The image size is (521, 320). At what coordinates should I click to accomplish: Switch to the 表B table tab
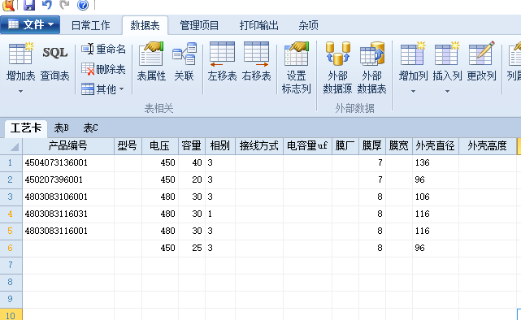[x=62, y=128]
